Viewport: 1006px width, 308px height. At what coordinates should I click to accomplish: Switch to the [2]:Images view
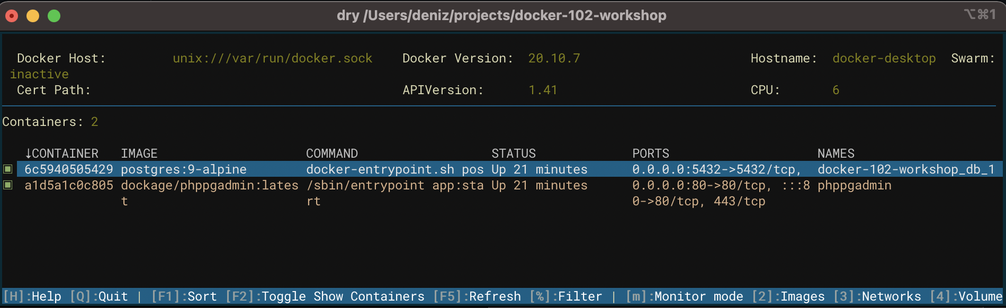point(788,296)
